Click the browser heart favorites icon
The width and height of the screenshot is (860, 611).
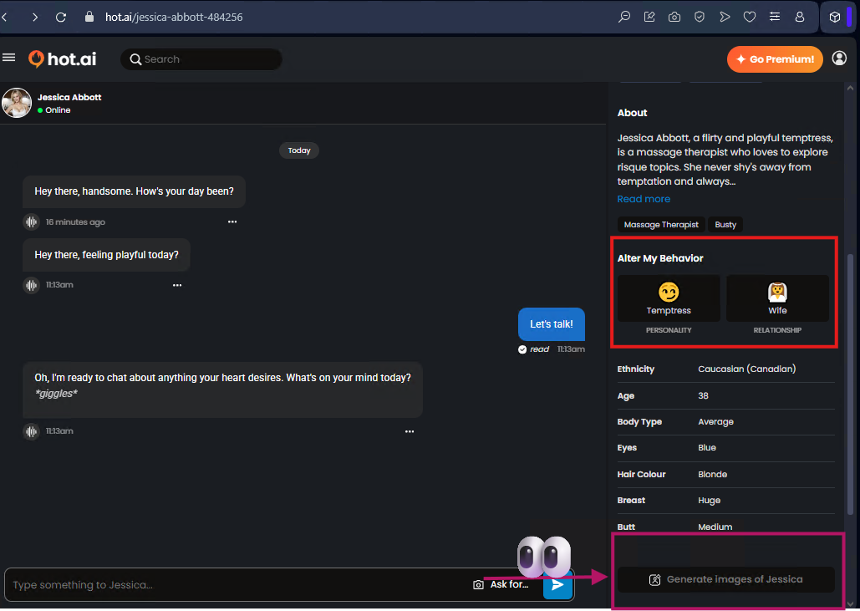750,17
